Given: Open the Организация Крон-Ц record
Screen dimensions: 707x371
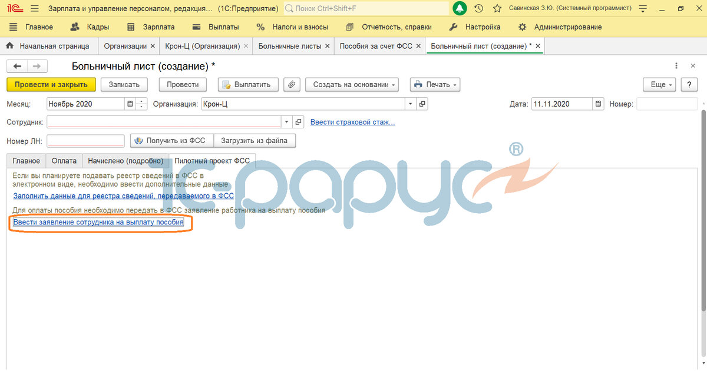Looking at the screenshot, I should pyautogui.click(x=422, y=104).
